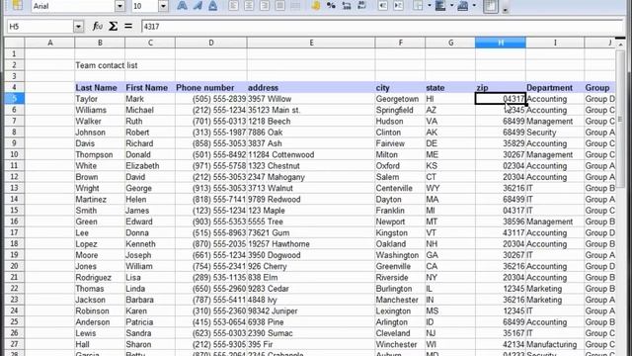The height and width of the screenshot is (356, 632).
Task: Apply Currency number format
Action: [316, 6]
